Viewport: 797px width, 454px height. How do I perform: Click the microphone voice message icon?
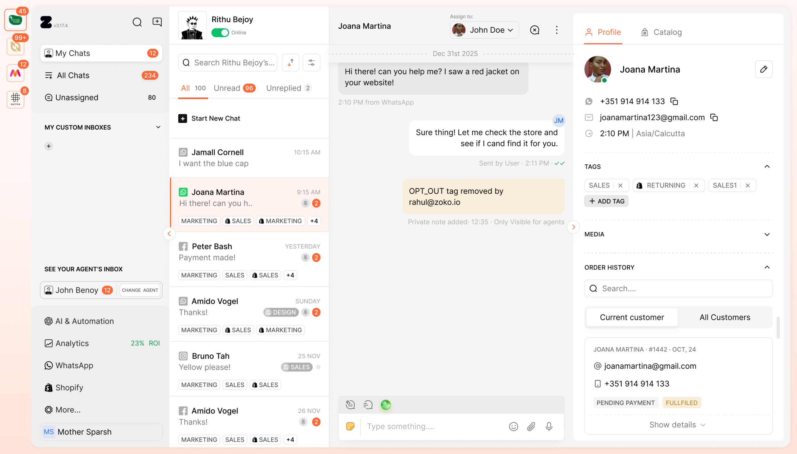[x=549, y=426]
